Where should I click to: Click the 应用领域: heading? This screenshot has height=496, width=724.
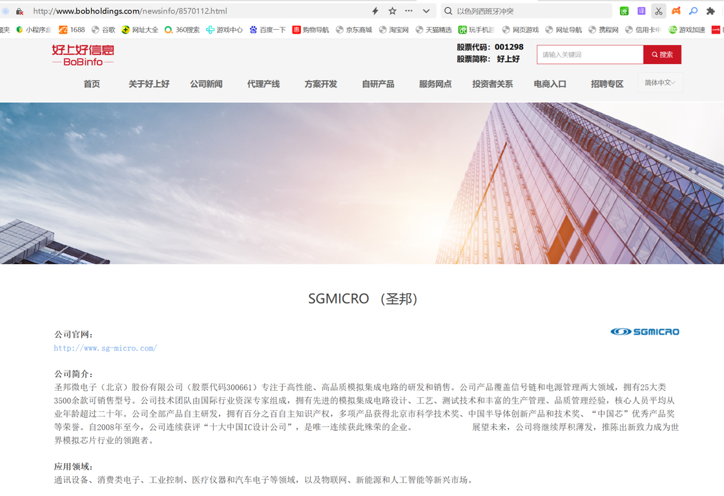click(x=74, y=467)
